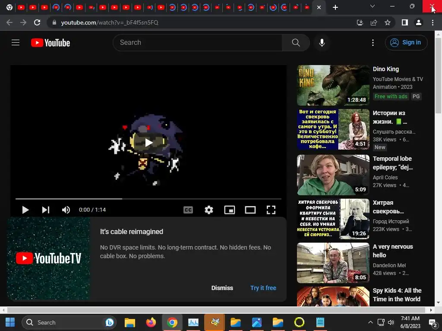The image size is (442, 331).
Task: Toggle Chrome side panel
Action: tap(405, 22)
